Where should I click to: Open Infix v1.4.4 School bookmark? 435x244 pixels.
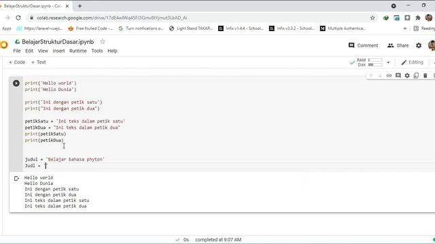[241, 28]
